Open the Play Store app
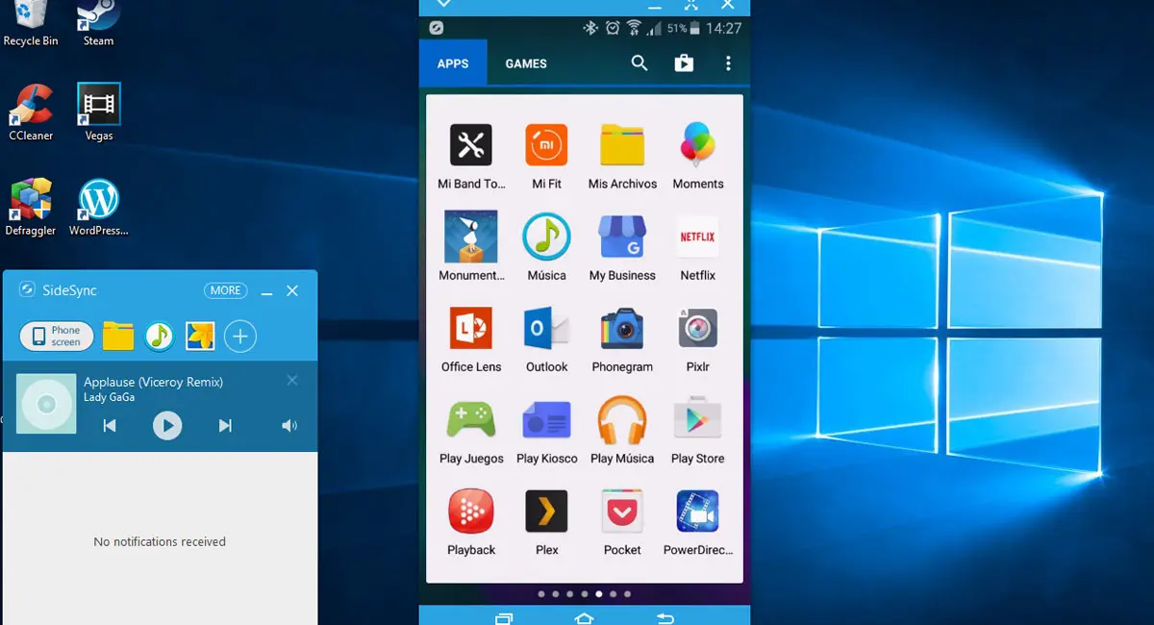 point(697,419)
